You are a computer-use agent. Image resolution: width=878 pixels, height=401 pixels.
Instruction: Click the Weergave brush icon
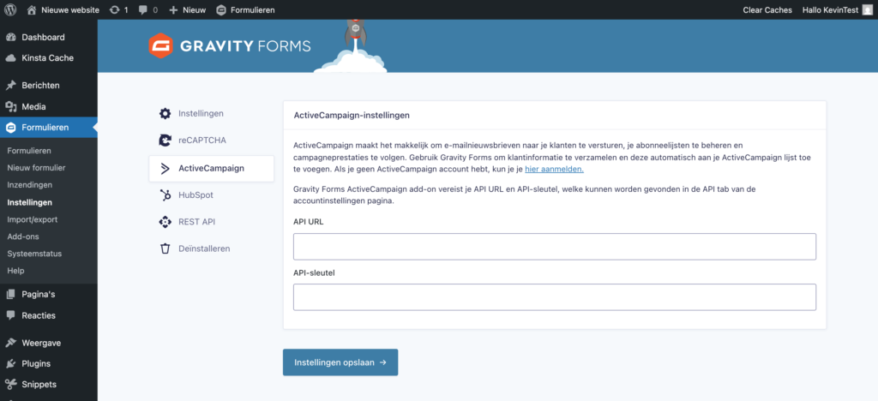tap(10, 343)
